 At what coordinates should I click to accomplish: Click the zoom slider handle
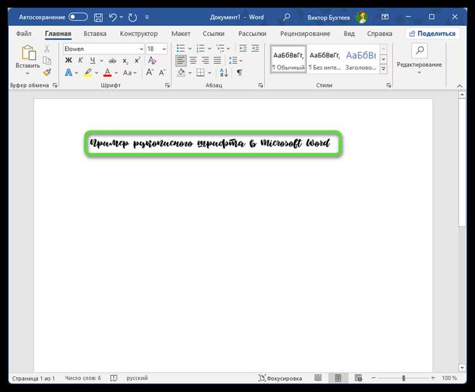[403, 378]
